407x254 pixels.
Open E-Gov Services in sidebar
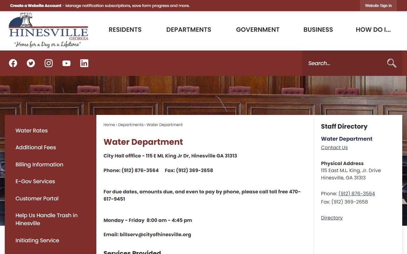point(35,181)
